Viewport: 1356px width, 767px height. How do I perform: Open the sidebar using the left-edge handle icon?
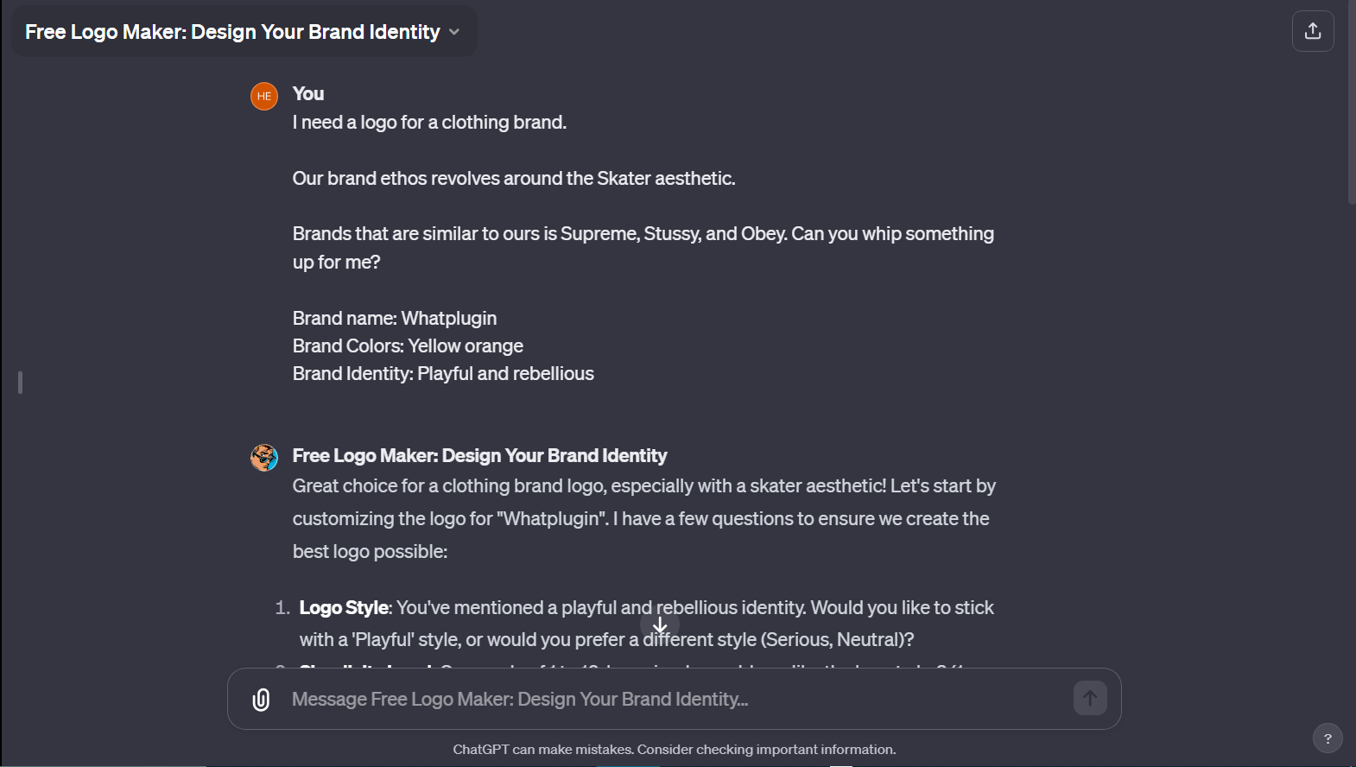pos(20,382)
